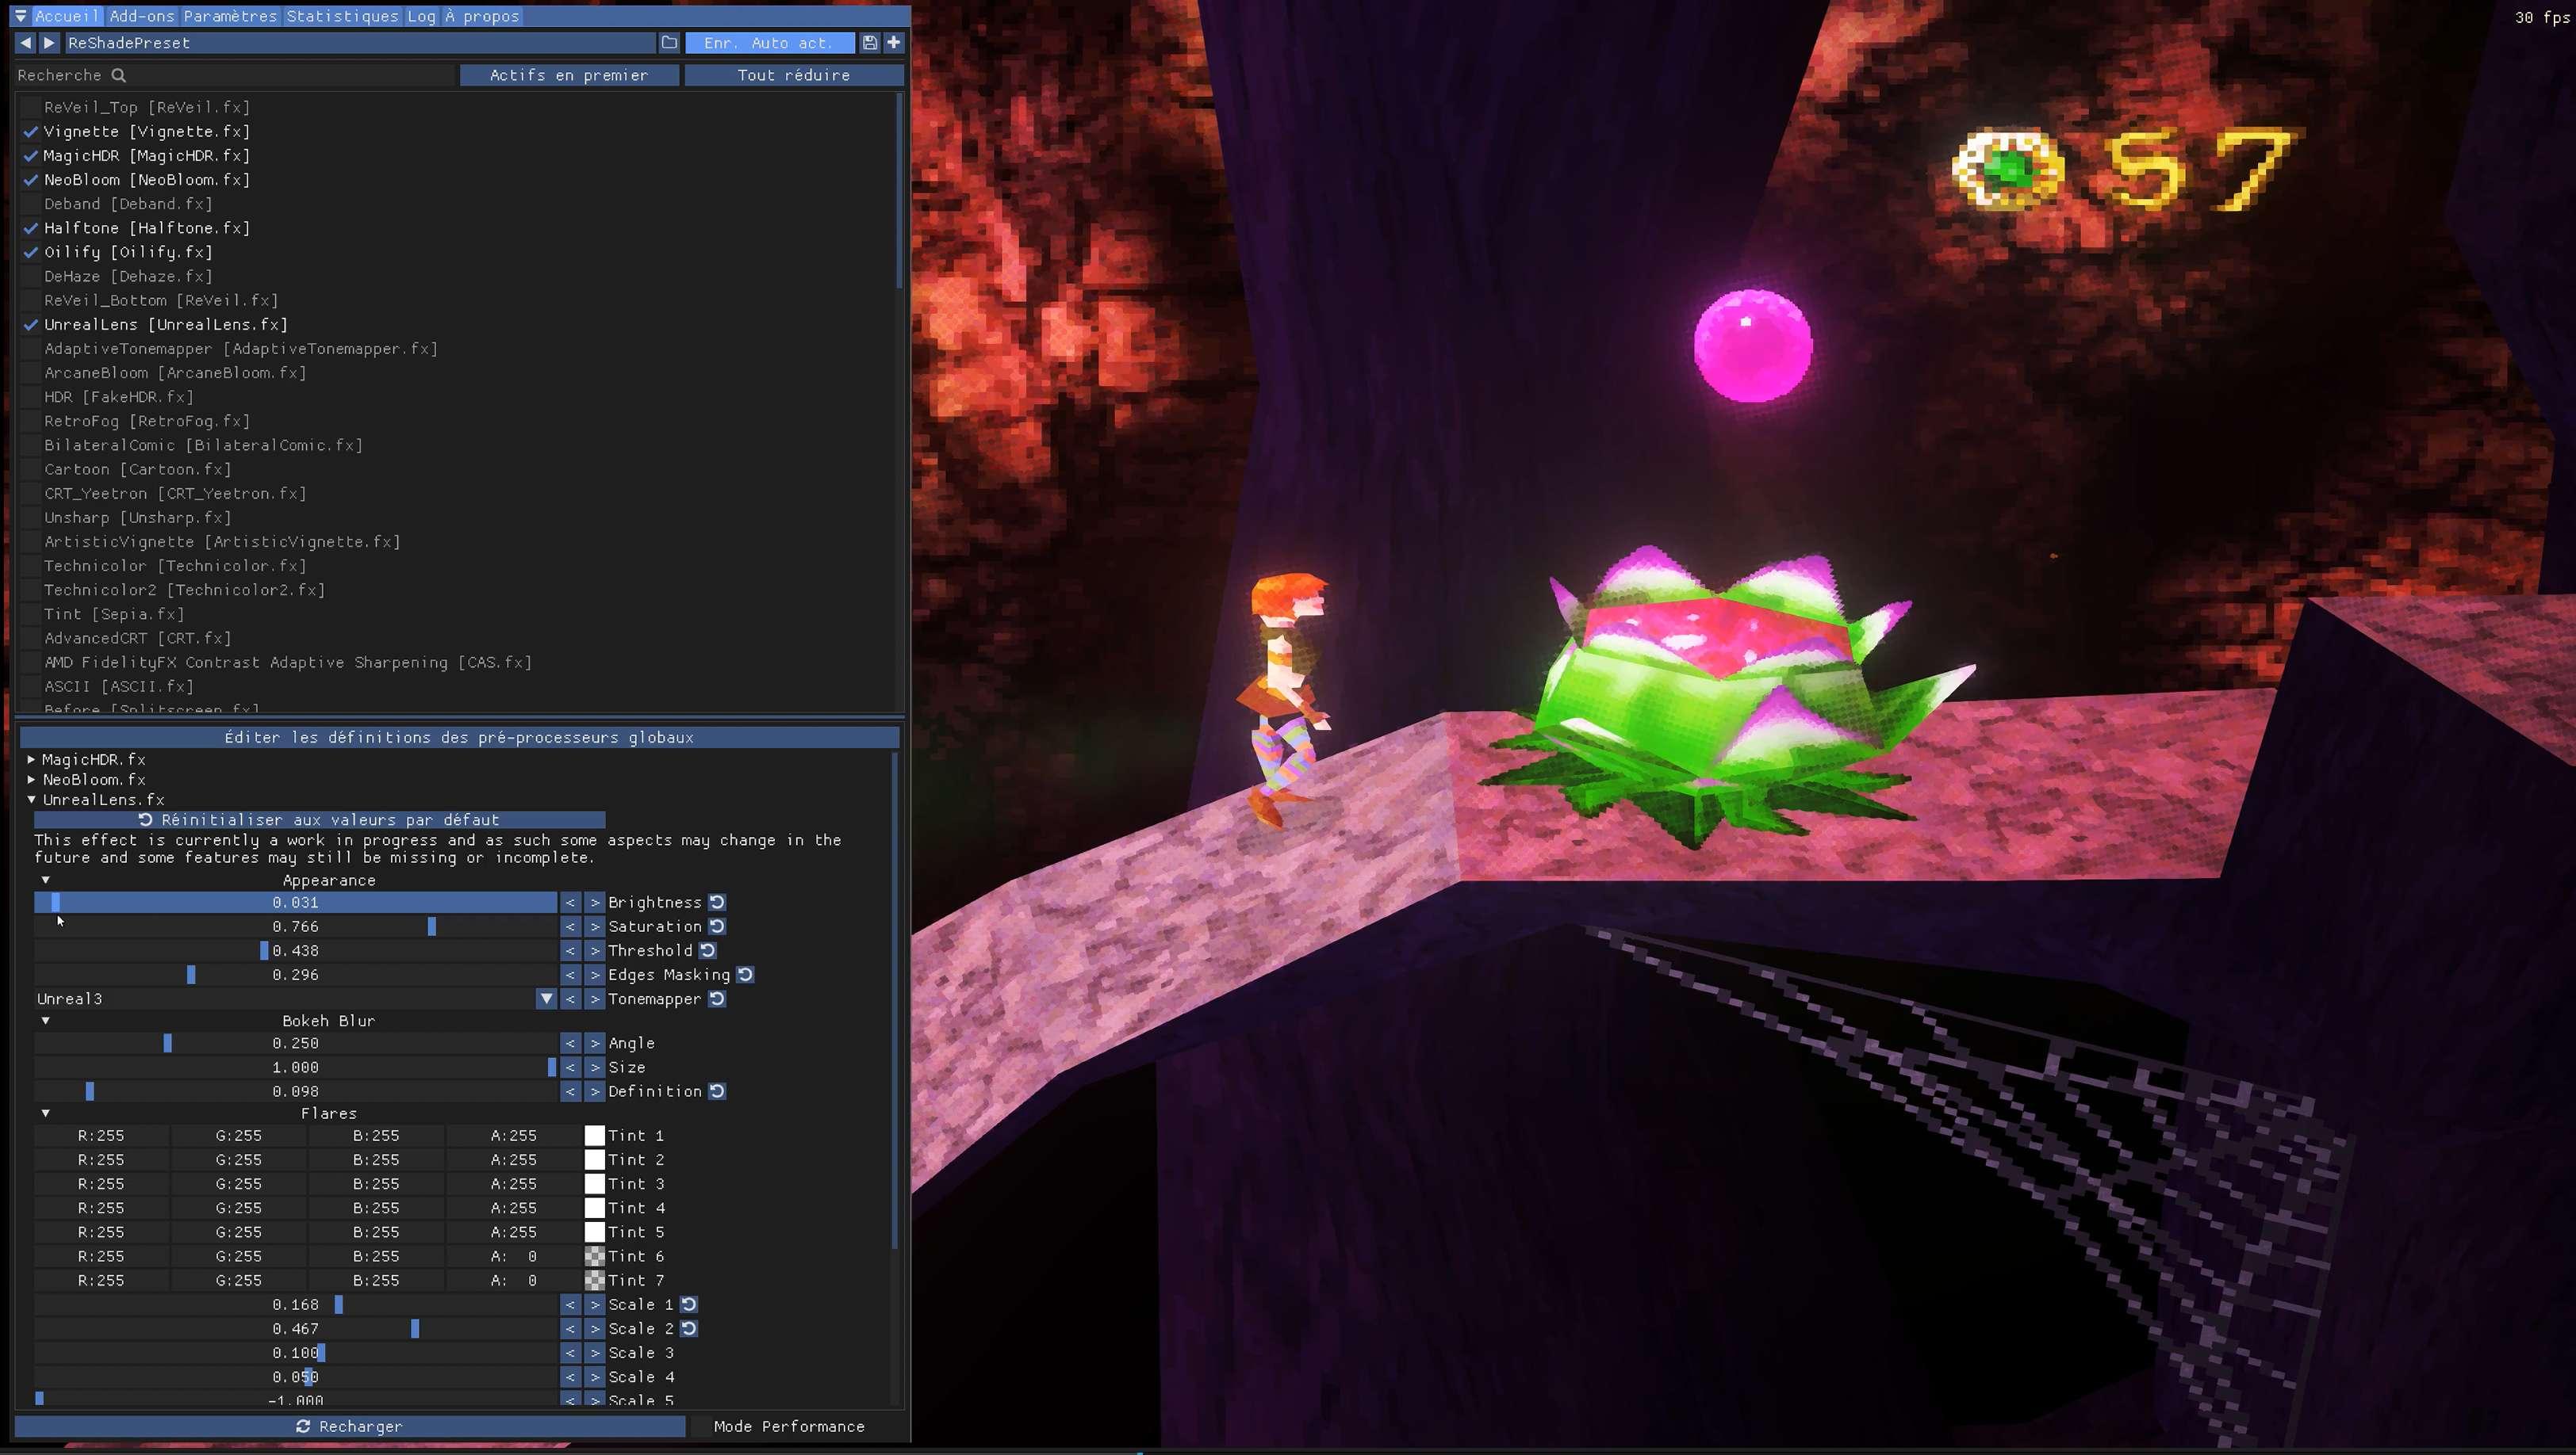Increase Edges Masking with right arrow
Viewport: 2576px width, 1455px height.
pyautogui.click(x=595, y=974)
